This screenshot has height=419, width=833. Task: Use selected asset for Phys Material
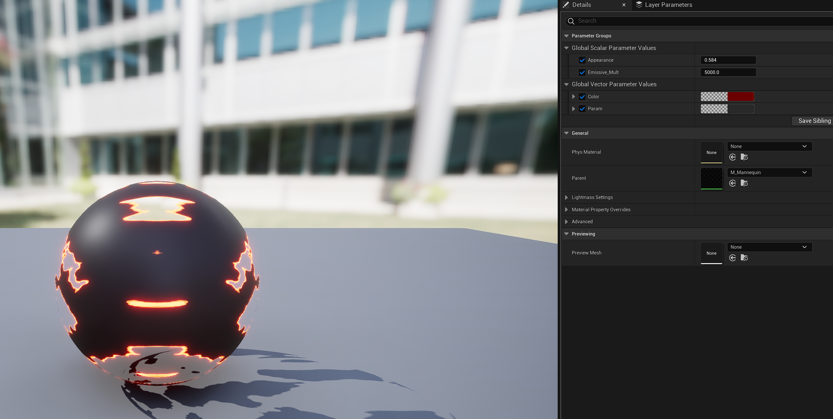[x=733, y=157]
